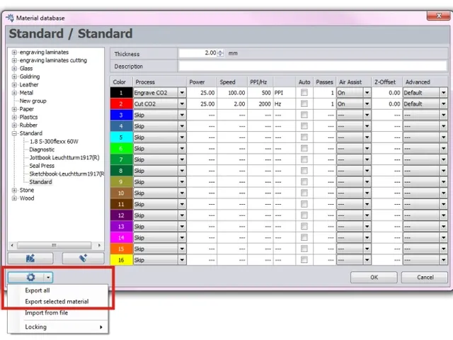Toggle Auto checkbox for color 2 row
The height and width of the screenshot is (340, 453).
click(304, 104)
